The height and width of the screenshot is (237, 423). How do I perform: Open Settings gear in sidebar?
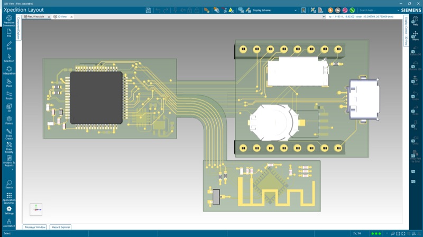[x=9, y=211]
